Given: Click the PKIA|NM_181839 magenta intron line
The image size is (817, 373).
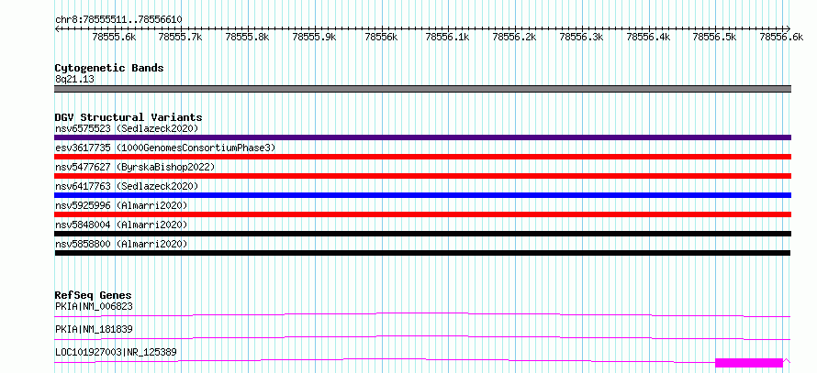Looking at the screenshot, I should [x=422, y=337].
